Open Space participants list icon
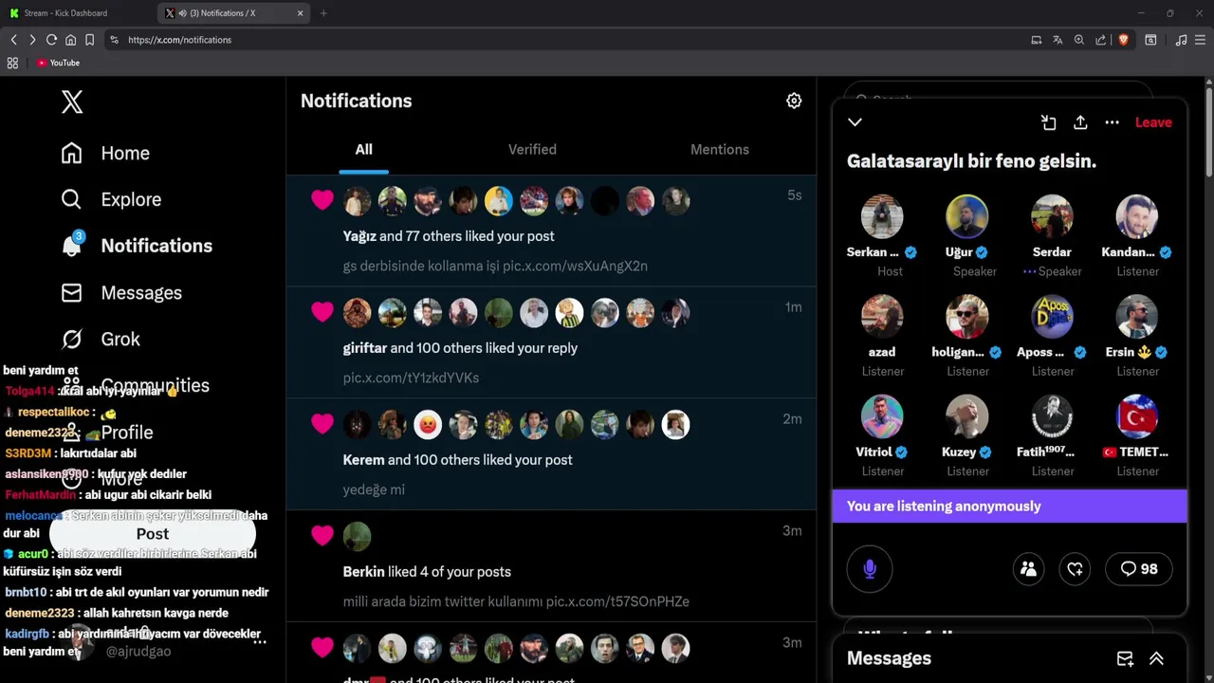 (x=1028, y=569)
